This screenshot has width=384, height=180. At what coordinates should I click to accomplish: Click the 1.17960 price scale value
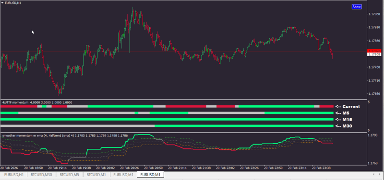coord(374,14)
